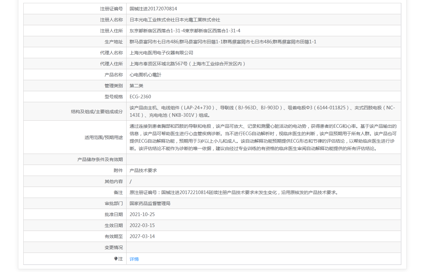Click the 审批部门 label
This screenshot has width=447, height=272.
click(114, 203)
